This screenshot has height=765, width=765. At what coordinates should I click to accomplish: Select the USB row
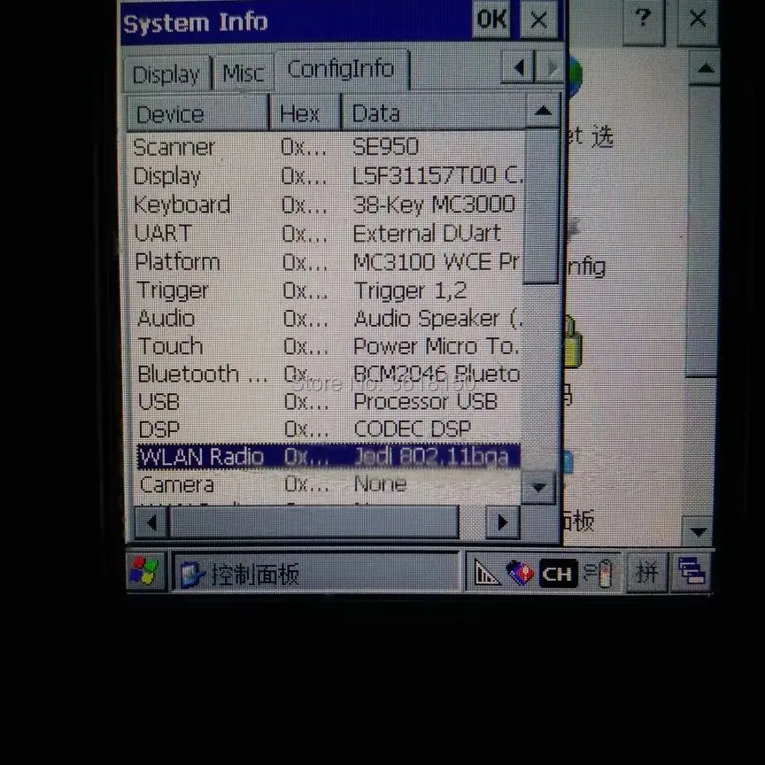point(328,401)
